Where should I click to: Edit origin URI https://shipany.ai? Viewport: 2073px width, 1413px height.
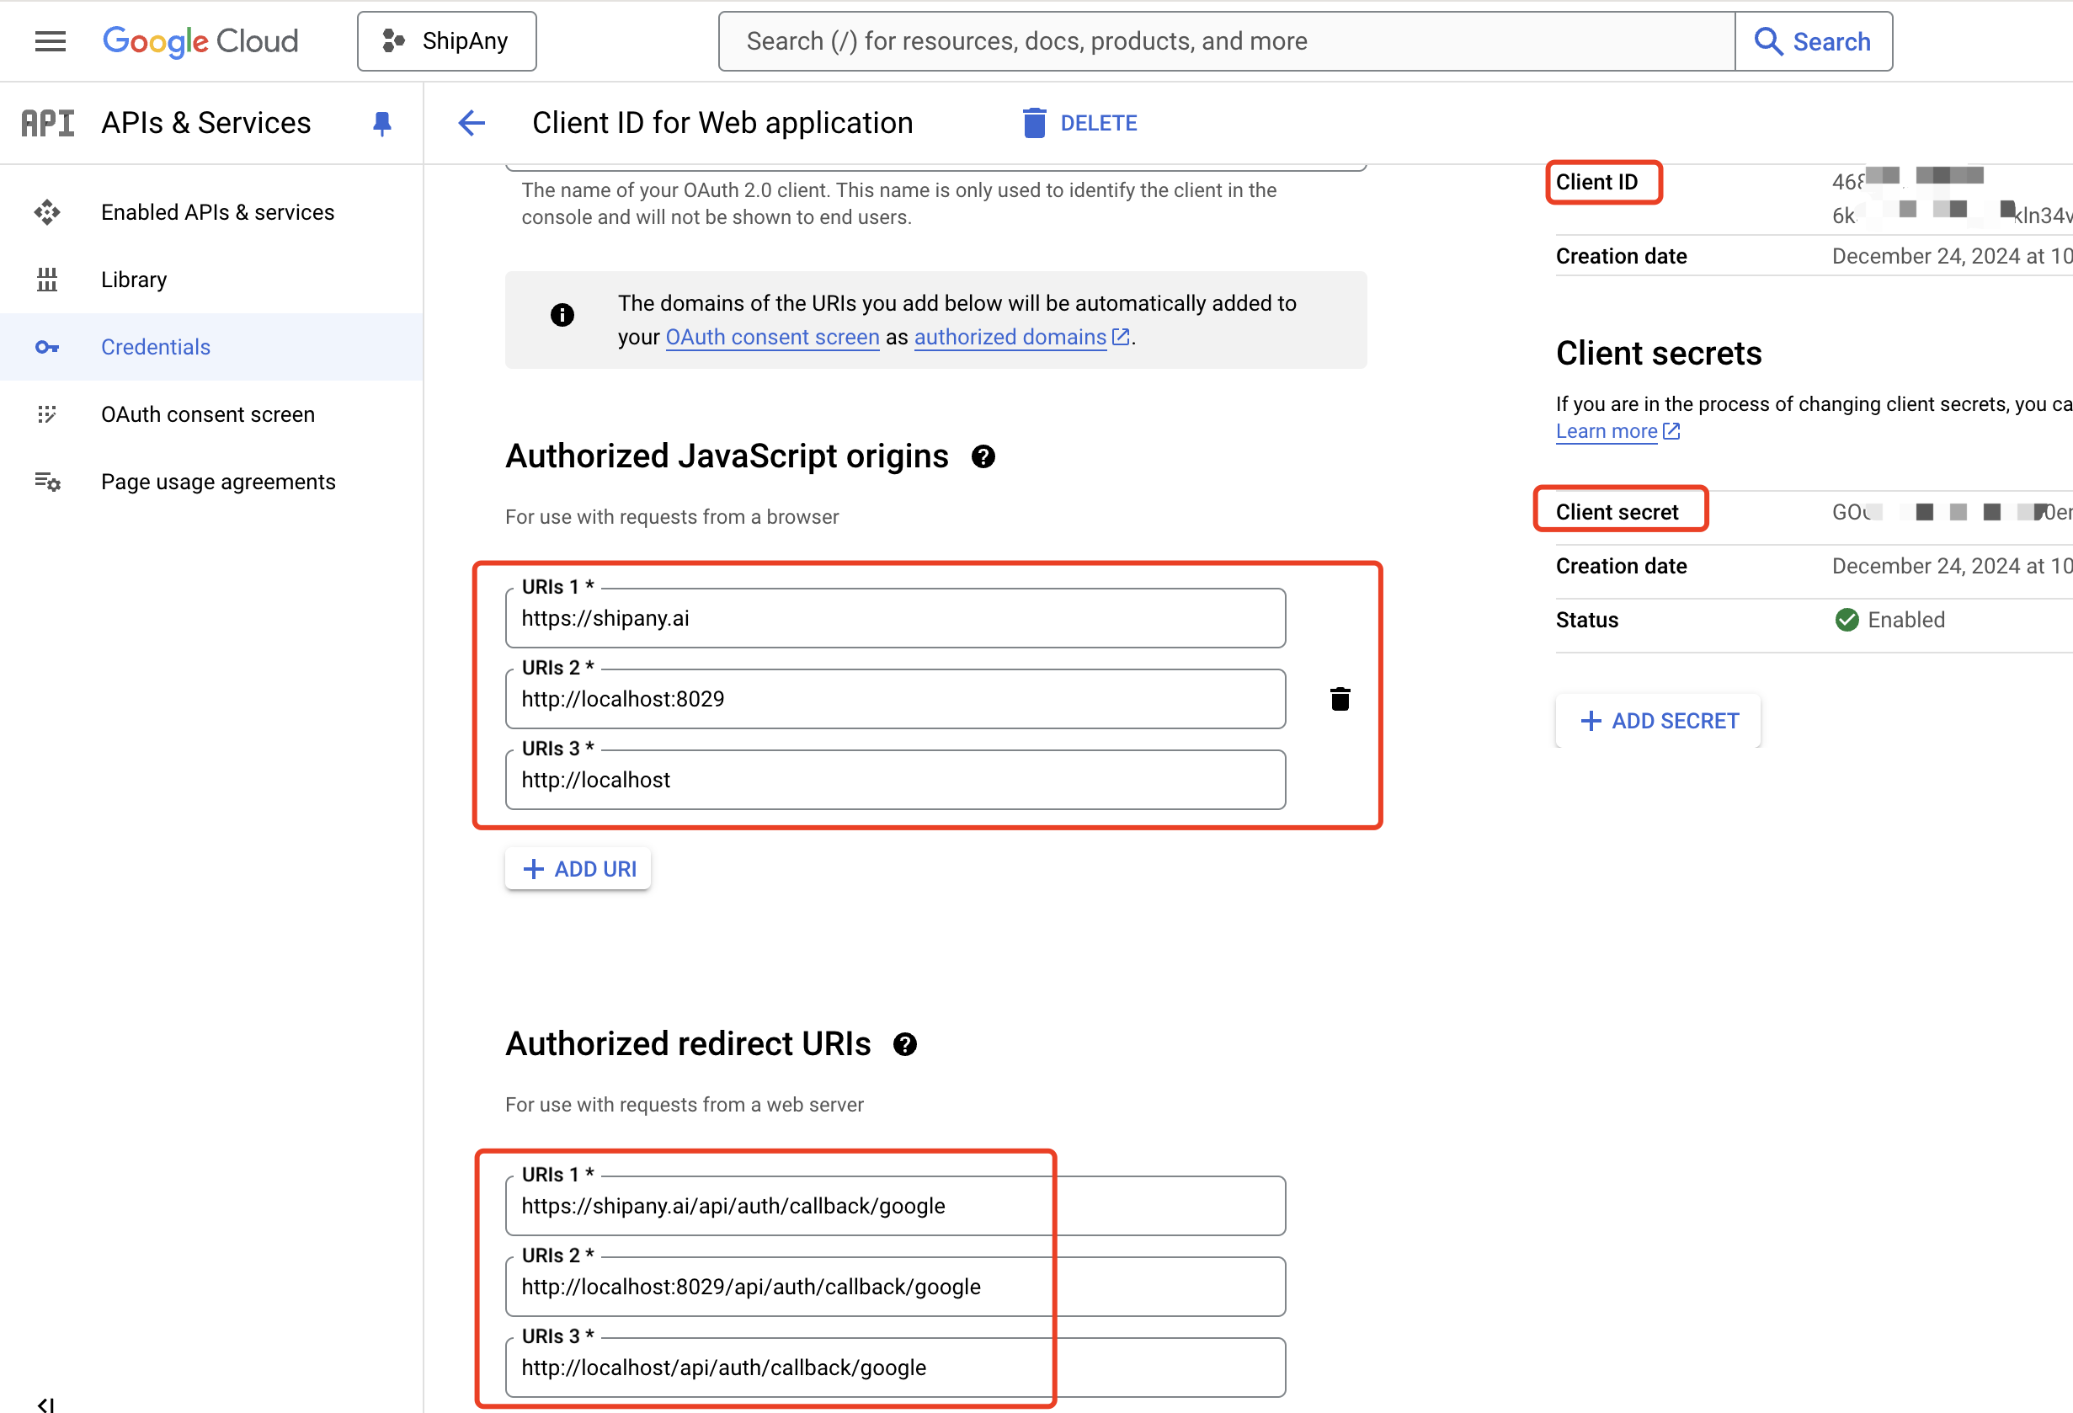895,618
